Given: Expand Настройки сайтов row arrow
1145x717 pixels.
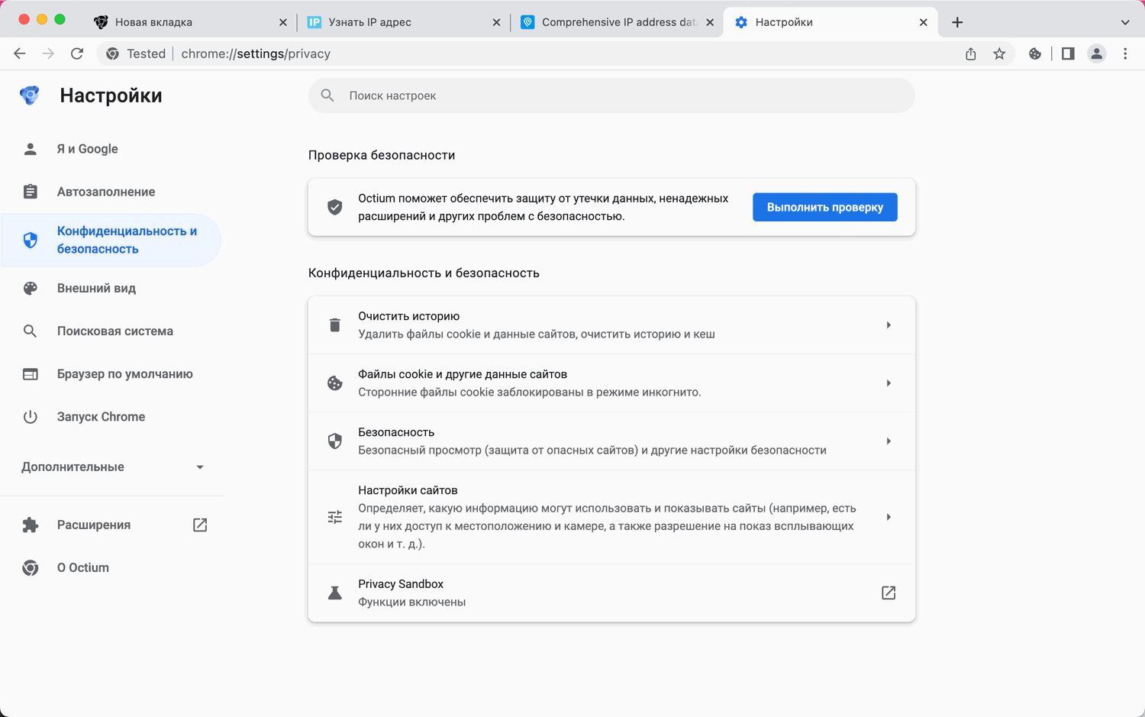Looking at the screenshot, I should click(x=889, y=517).
